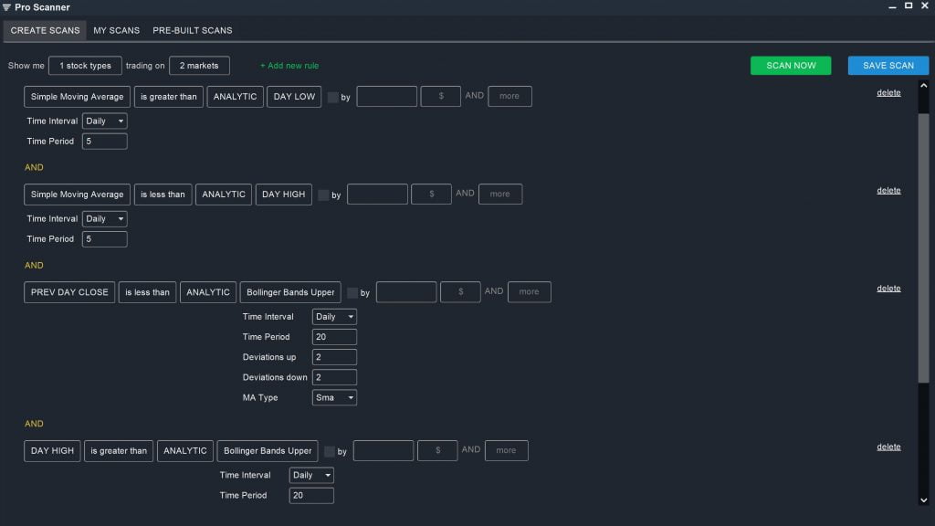This screenshot has height=526, width=935.
Task: Enable the 'by' checkbox next to DAY LOW
Action: point(332,97)
